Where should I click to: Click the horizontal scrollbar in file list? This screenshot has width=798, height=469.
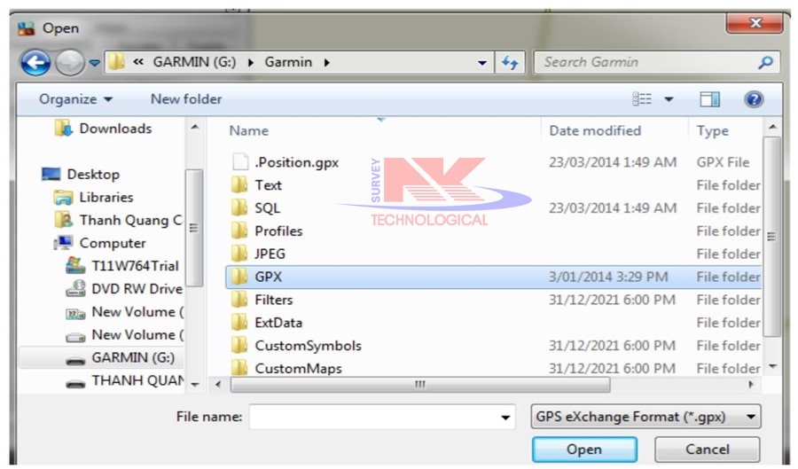click(x=420, y=385)
